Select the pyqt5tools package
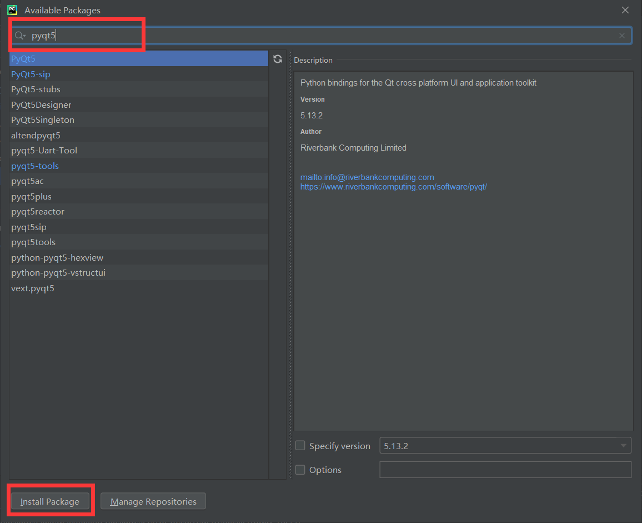This screenshot has height=523, width=642. click(139, 242)
